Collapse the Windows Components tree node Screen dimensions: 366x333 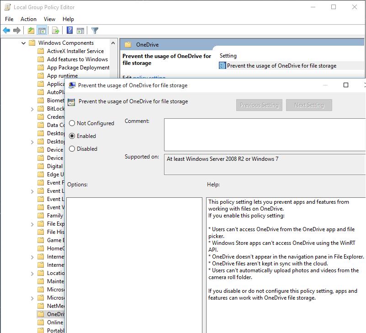tap(23, 43)
